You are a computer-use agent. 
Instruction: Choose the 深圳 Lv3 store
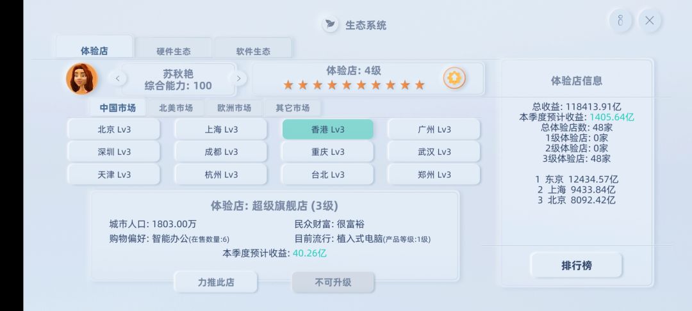113,152
